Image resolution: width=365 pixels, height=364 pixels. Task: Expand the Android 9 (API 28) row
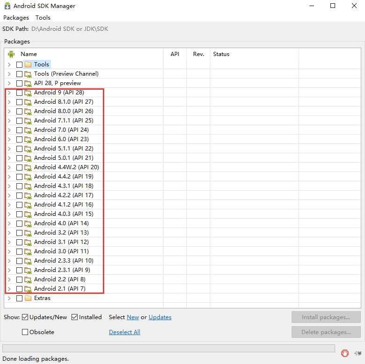click(9, 93)
